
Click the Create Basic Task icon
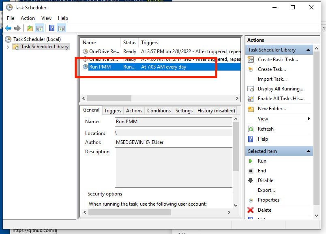point(251,60)
